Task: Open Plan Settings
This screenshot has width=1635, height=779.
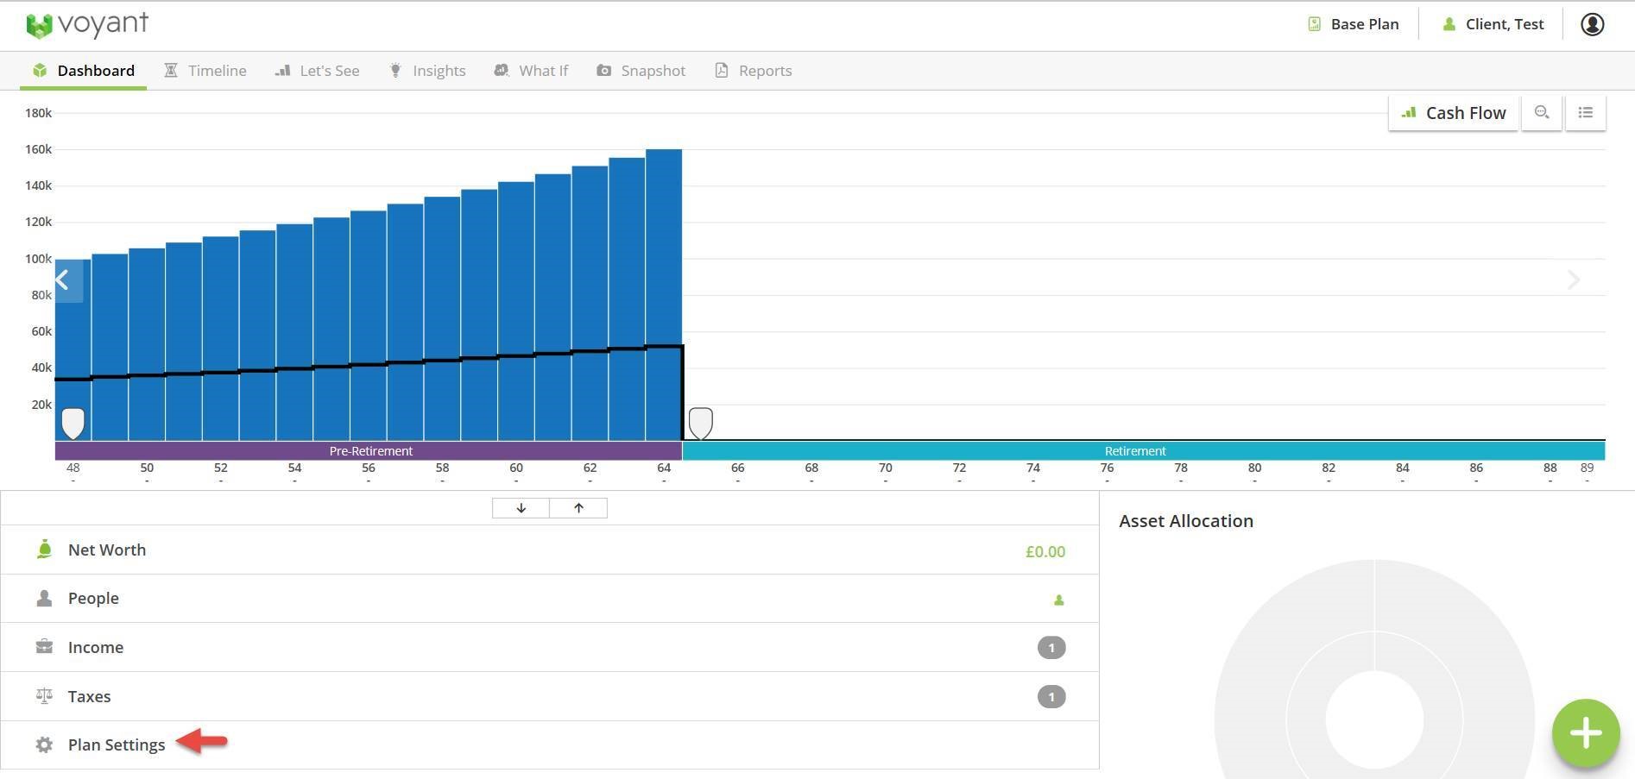Action: (x=550, y=744)
